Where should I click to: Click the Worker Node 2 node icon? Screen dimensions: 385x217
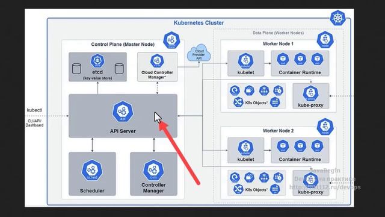click(x=325, y=127)
